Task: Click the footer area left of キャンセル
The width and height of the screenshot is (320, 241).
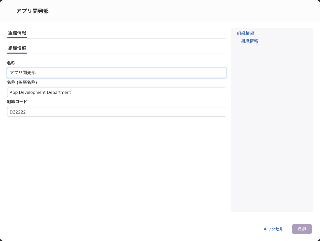Action: 131,229
